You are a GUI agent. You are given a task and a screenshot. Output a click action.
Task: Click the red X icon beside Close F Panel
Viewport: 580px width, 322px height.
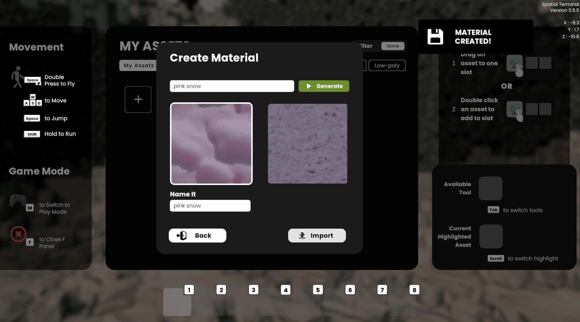click(x=18, y=234)
